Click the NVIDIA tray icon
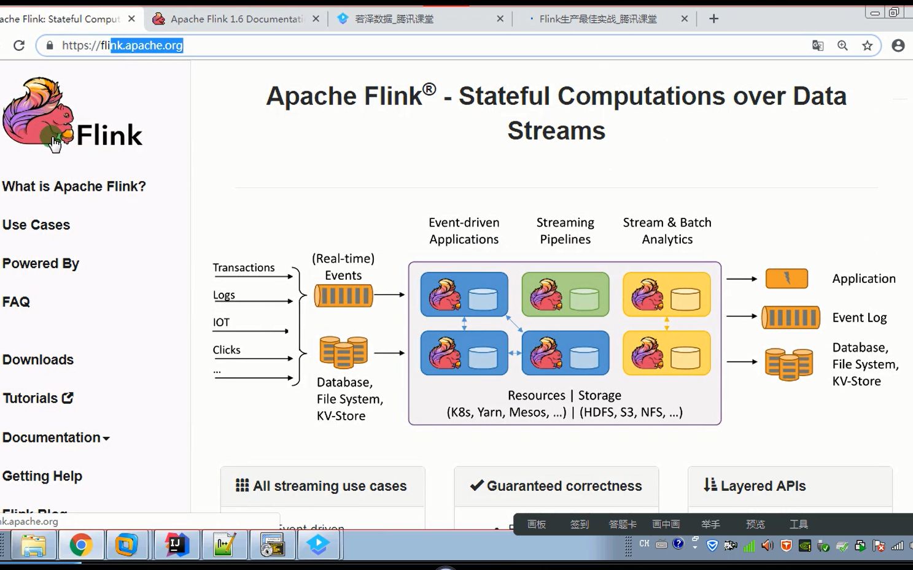The height and width of the screenshot is (570, 913). tap(804, 545)
